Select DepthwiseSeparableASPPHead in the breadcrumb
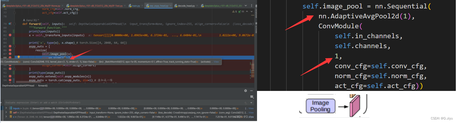This screenshot has width=457, height=123. tap(18, 86)
